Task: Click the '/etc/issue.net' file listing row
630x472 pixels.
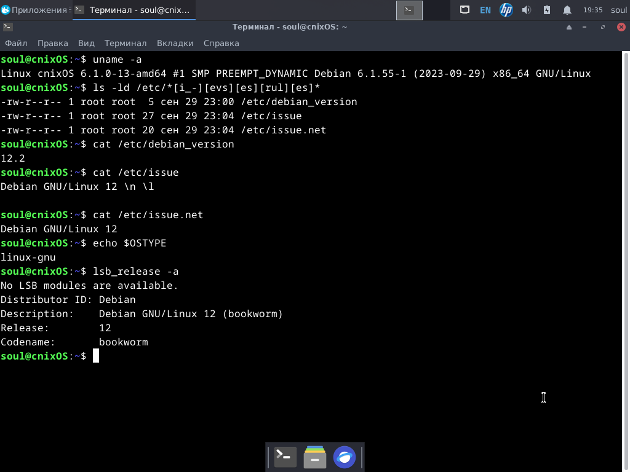Action: coord(164,130)
